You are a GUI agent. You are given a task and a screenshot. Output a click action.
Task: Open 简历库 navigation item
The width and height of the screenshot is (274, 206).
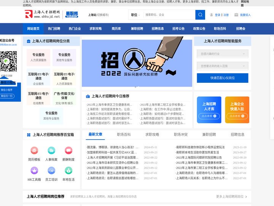coord(116,29)
